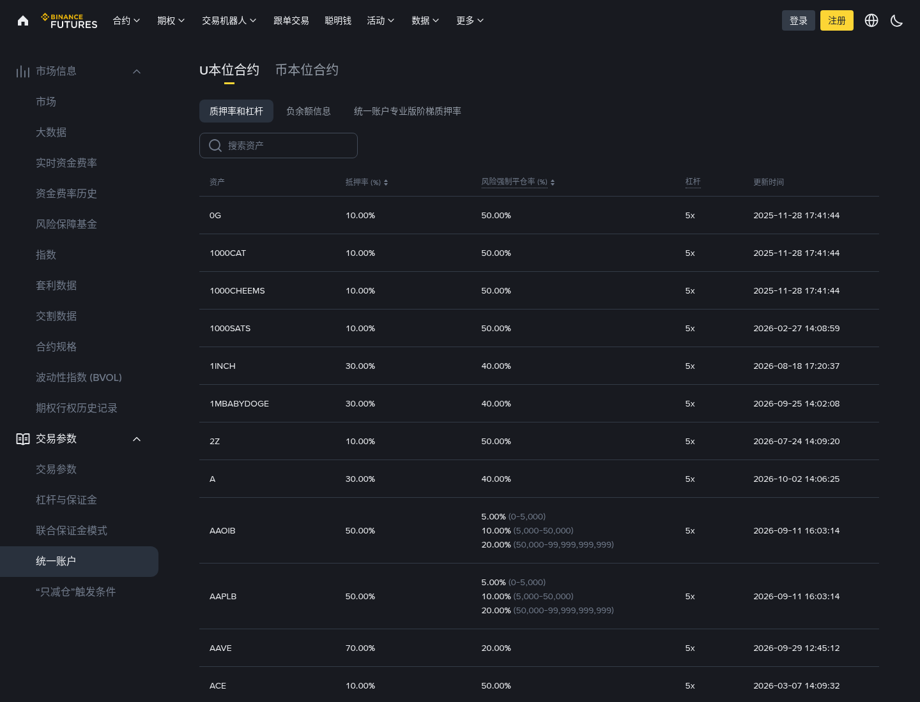Open the 期权 dropdown menu
The width and height of the screenshot is (920, 702).
pyautogui.click(x=171, y=20)
